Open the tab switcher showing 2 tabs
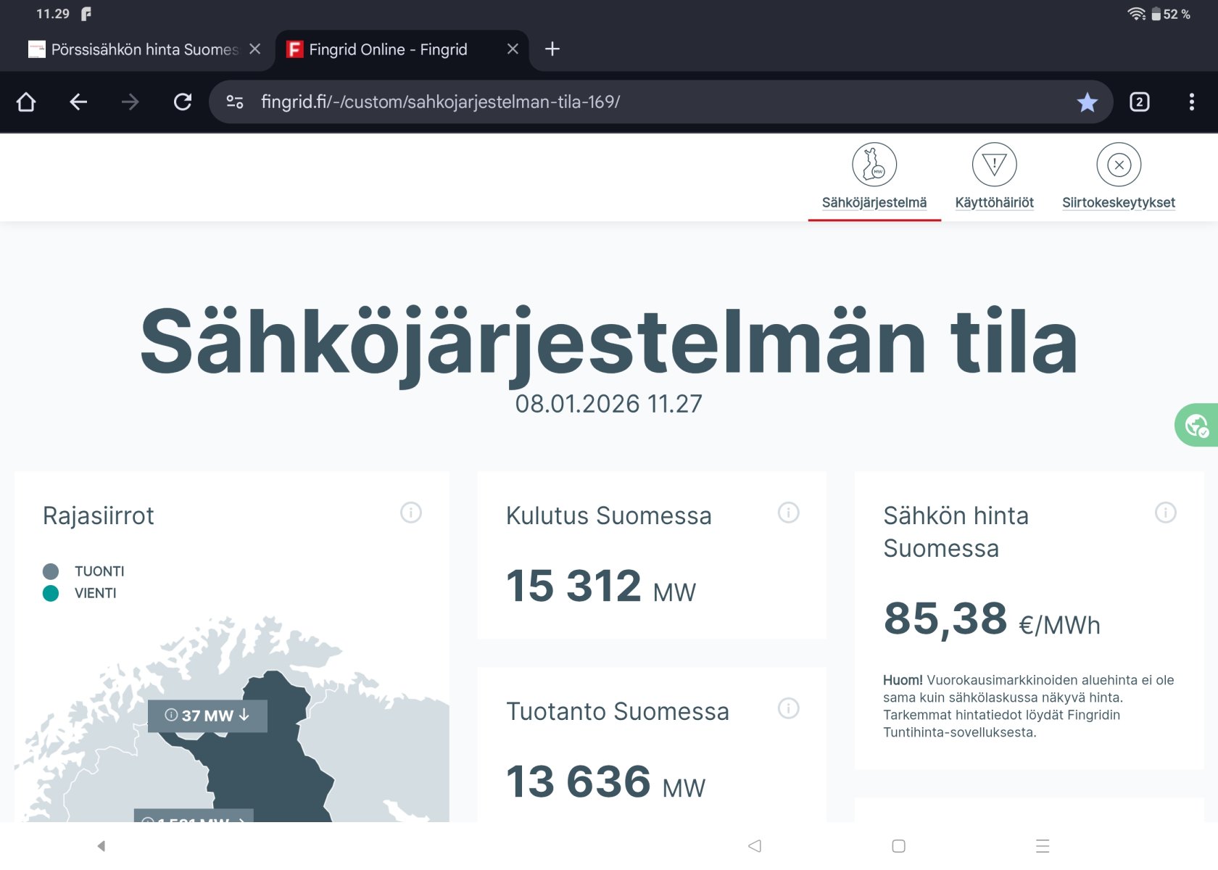1218x870 pixels. (1139, 102)
